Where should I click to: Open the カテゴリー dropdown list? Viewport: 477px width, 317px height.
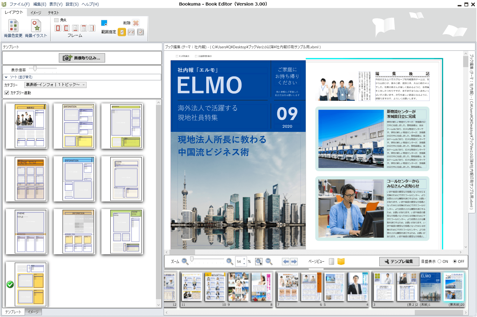tap(55, 85)
